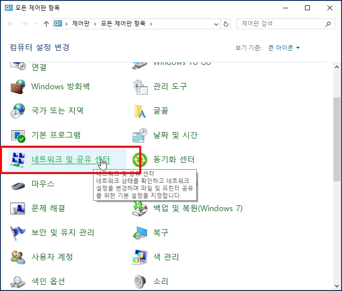Open the 국가 또는 지역 link
The image size is (342, 291).
[x=57, y=111]
